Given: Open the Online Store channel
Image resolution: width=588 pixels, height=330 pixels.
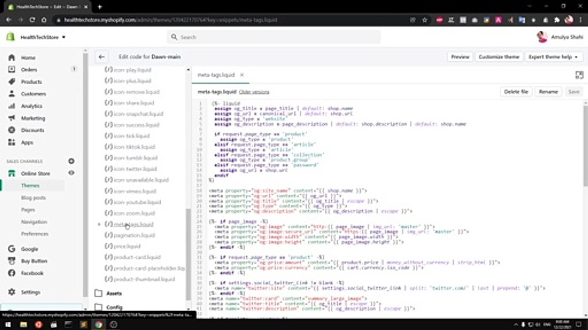Looking at the screenshot, I should point(35,174).
